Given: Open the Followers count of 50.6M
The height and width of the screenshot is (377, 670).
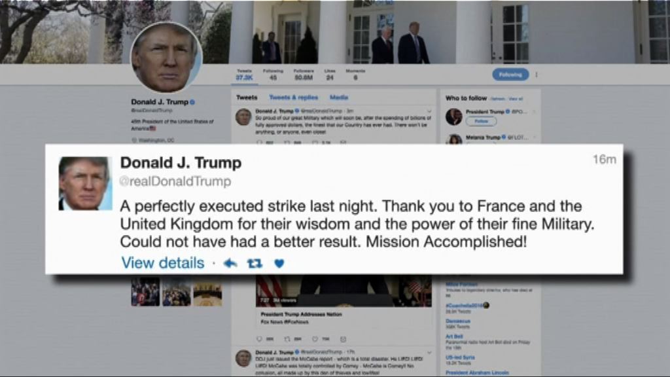Looking at the screenshot, I should (x=304, y=75).
